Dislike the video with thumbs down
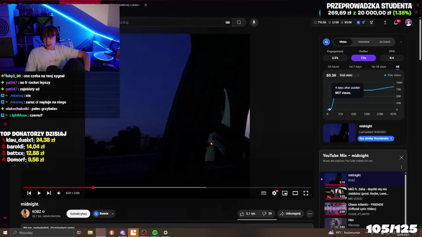Viewport: 422px width, 237px height. click(267, 214)
